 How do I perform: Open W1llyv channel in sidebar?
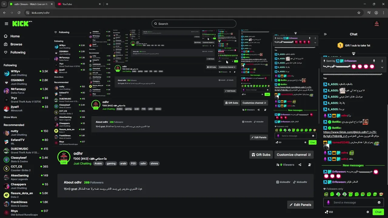[x=26, y=73]
